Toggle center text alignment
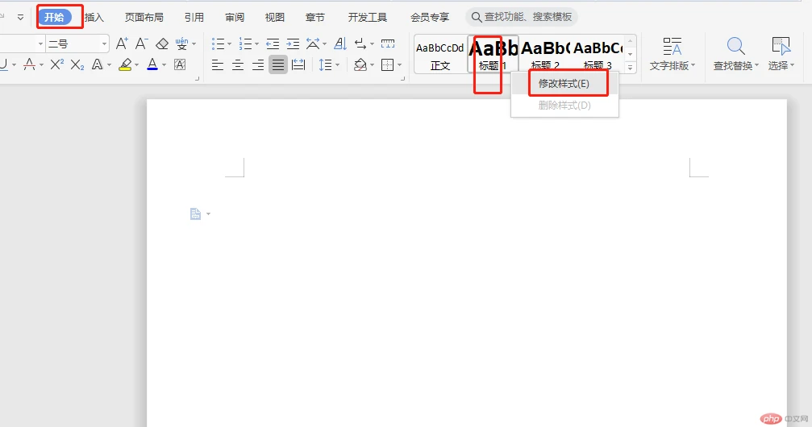The width and height of the screenshot is (812, 427). point(238,64)
